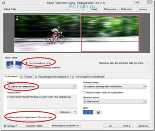155x131 pixels.
Task: Click the DisplayFusion app icon in title bar
Action: click(x=3, y=2)
